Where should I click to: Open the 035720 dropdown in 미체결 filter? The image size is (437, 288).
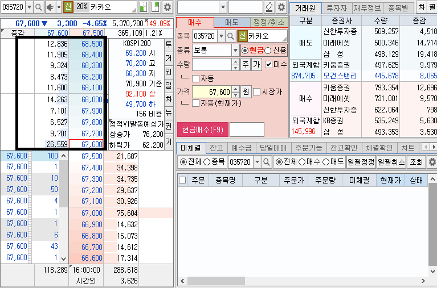click(257, 162)
